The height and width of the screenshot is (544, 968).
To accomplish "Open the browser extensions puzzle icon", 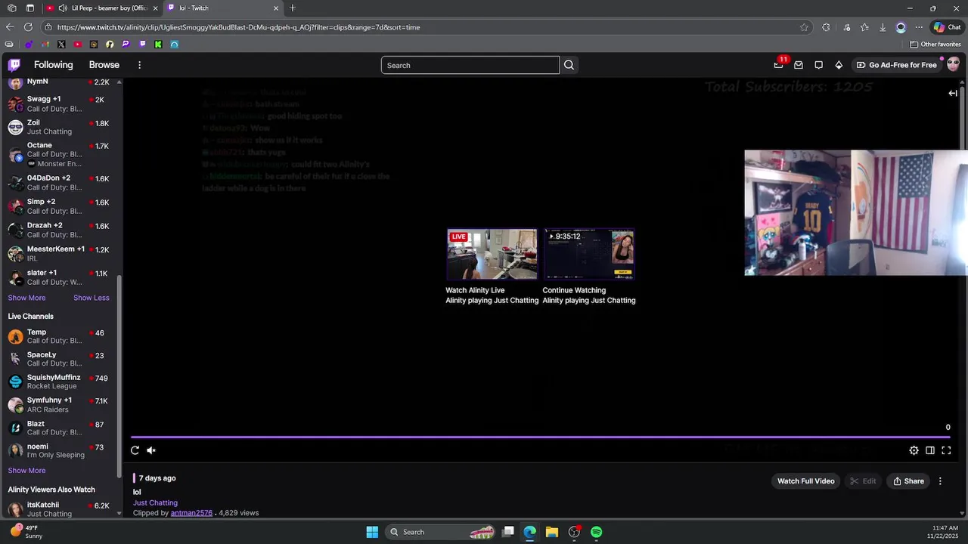I will pyautogui.click(x=826, y=27).
